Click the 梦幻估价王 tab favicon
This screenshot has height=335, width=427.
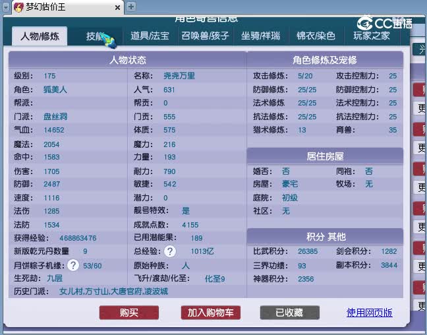pyautogui.click(x=19, y=7)
